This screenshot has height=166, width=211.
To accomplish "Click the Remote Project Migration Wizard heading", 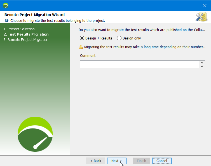I will pos(34,15).
